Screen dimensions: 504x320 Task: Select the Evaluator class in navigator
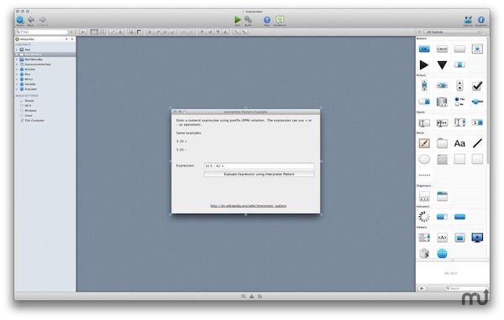(x=30, y=89)
